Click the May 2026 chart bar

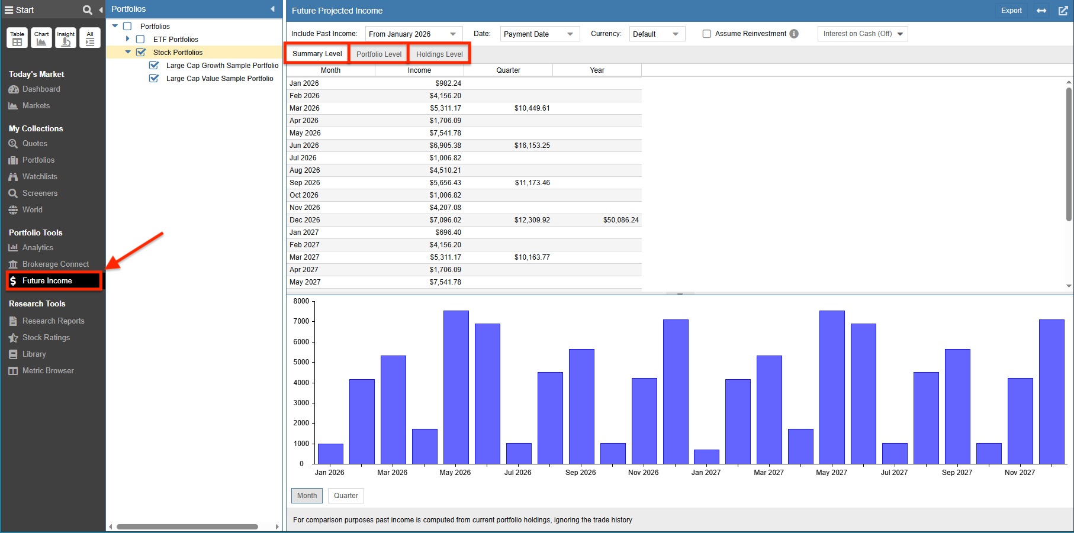(456, 387)
